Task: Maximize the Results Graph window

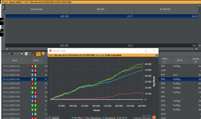Action: [146, 51]
